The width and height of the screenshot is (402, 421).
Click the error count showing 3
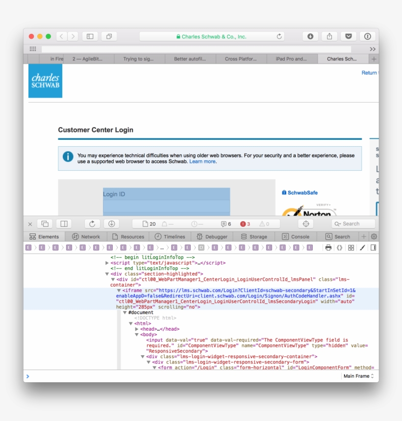(x=245, y=224)
